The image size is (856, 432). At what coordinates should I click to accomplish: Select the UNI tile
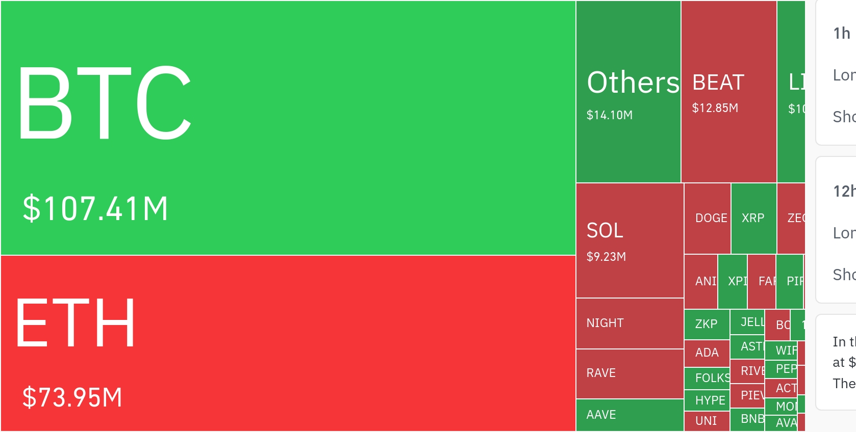pyautogui.click(x=707, y=421)
